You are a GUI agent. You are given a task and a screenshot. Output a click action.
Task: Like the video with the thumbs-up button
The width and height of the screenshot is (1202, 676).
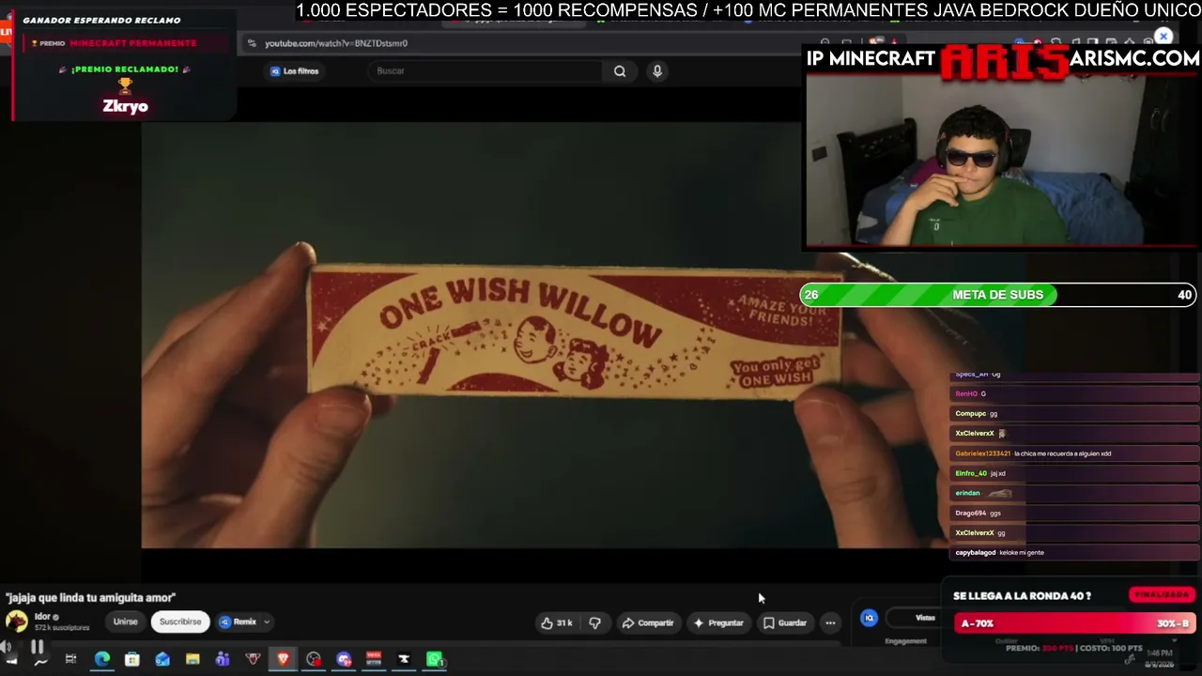point(557,622)
